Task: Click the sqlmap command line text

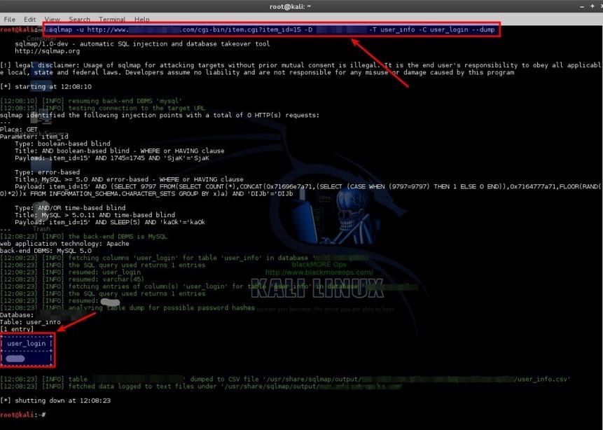Action: pyautogui.click(x=272, y=29)
